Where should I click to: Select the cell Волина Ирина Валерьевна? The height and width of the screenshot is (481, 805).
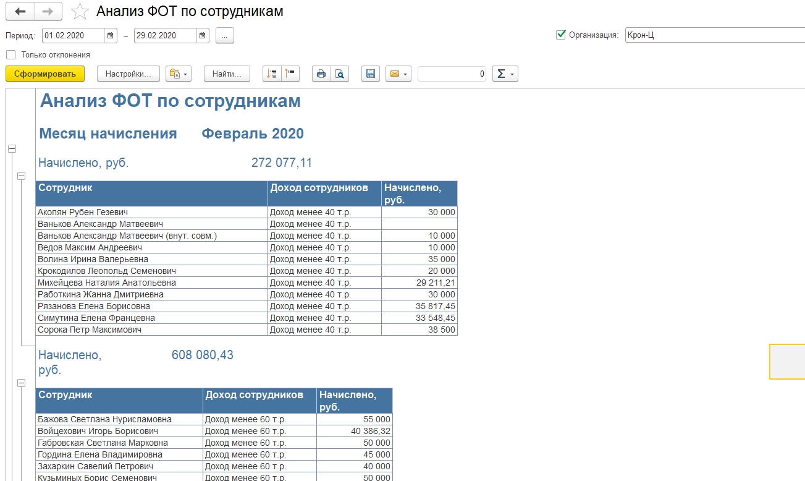click(152, 259)
